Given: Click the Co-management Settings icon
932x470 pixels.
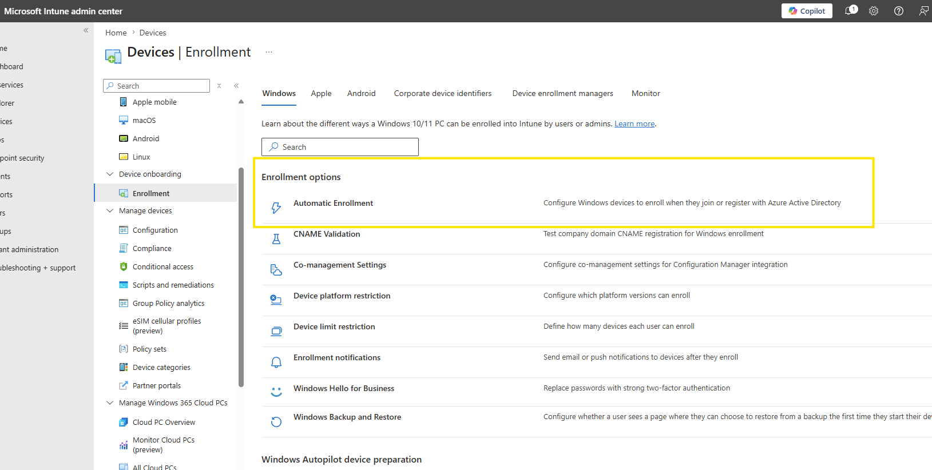Looking at the screenshot, I should point(276,270).
